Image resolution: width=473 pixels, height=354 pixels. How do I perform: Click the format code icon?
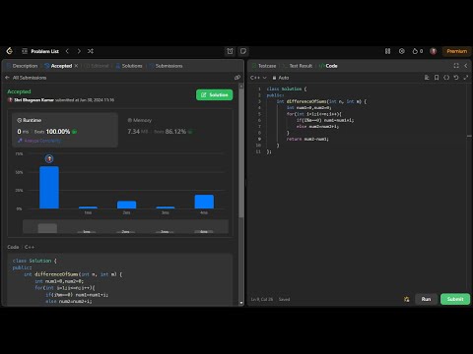coord(427,78)
